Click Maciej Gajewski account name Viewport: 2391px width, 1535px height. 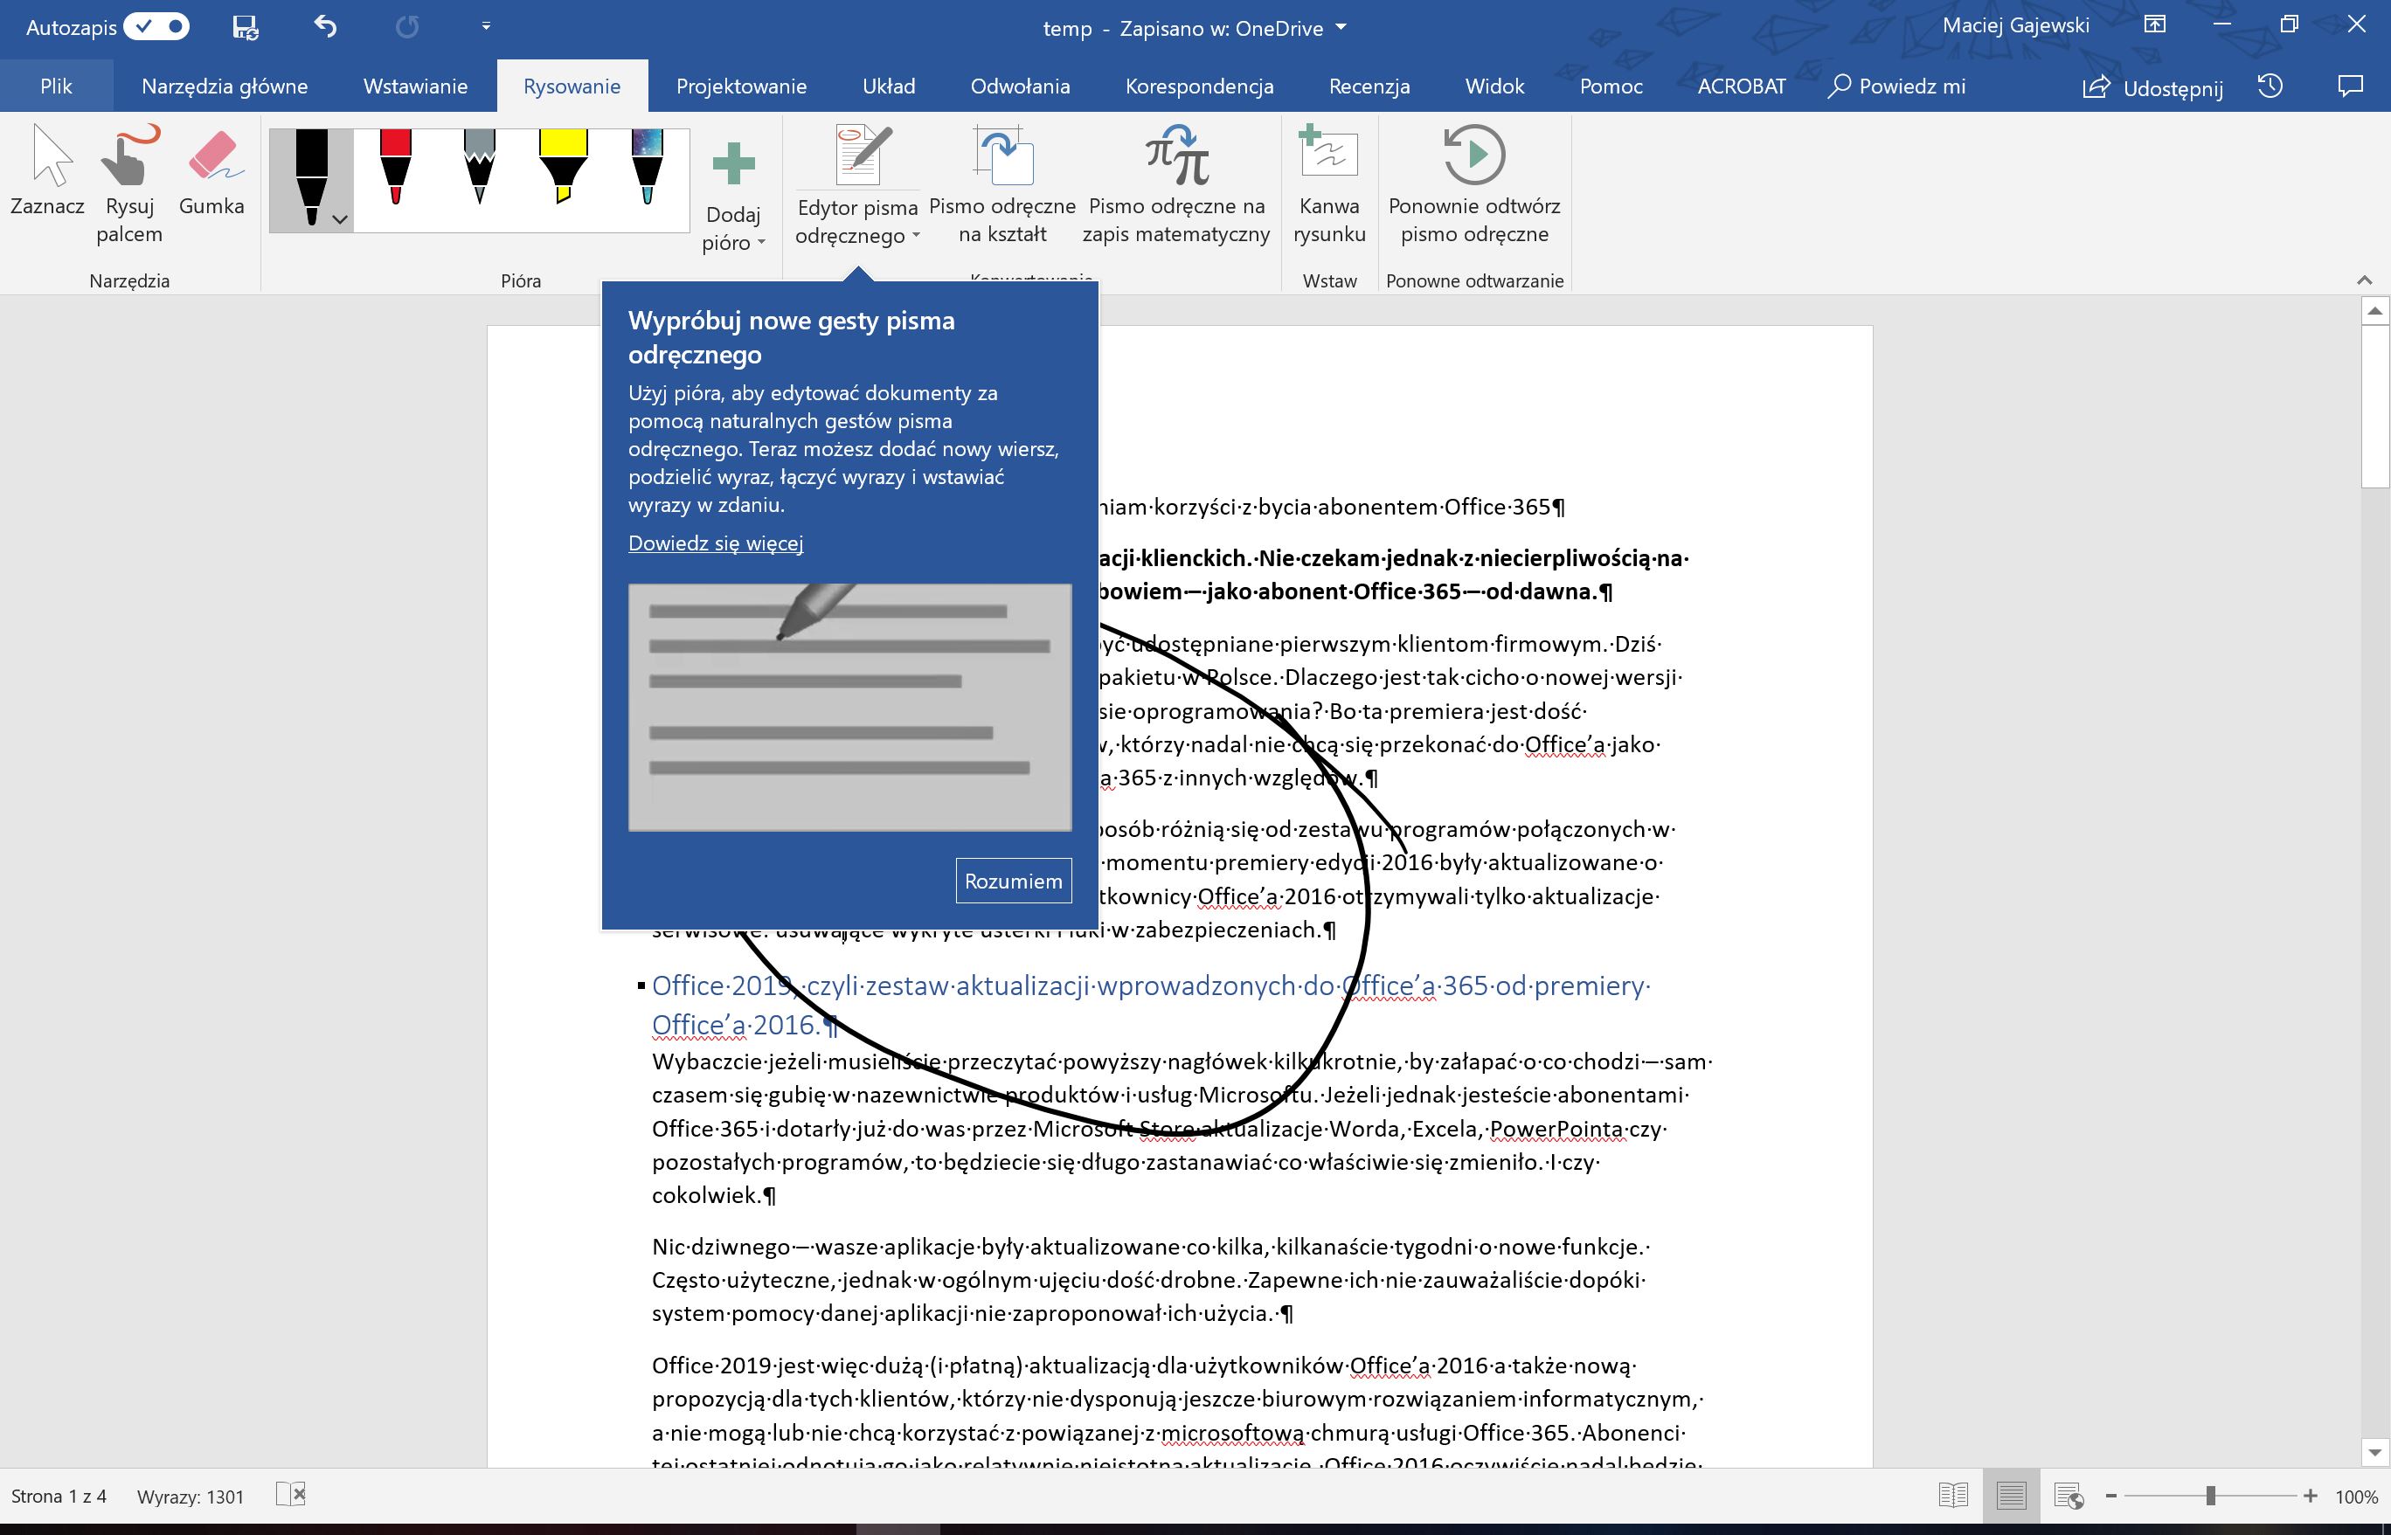[x=2015, y=26]
